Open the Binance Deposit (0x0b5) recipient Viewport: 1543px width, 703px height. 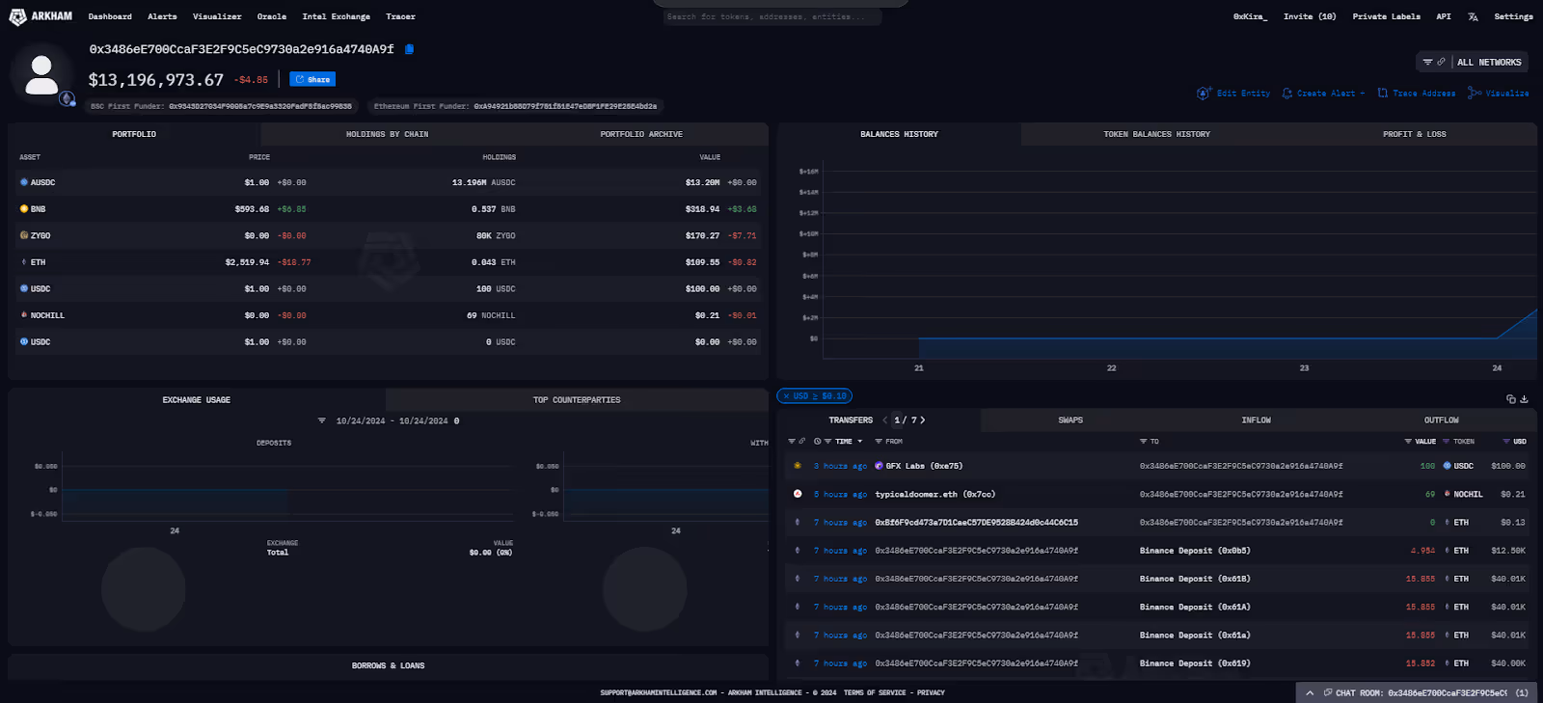(1195, 551)
